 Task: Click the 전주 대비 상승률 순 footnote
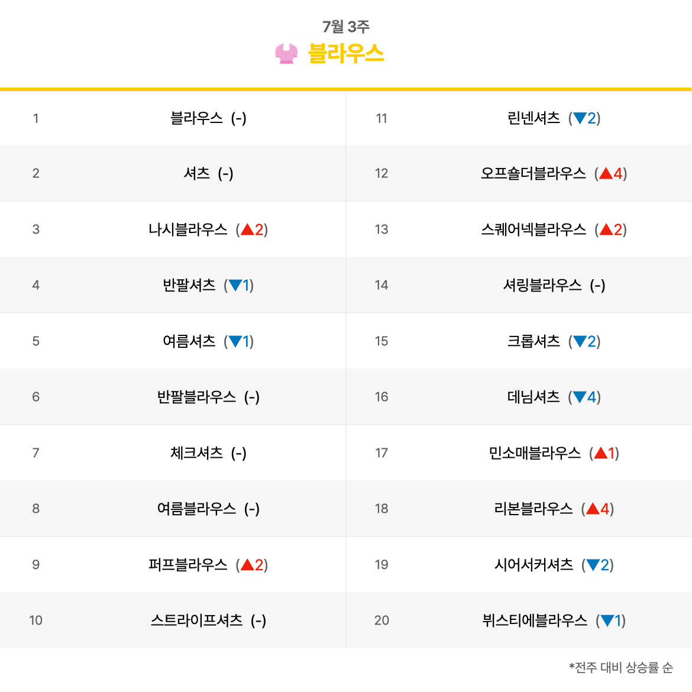(x=621, y=667)
